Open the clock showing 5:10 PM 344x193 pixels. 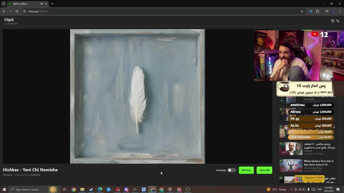(329, 190)
